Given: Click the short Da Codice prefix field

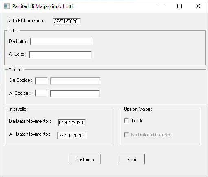Looking at the screenshot, I should pyautogui.click(x=41, y=81).
